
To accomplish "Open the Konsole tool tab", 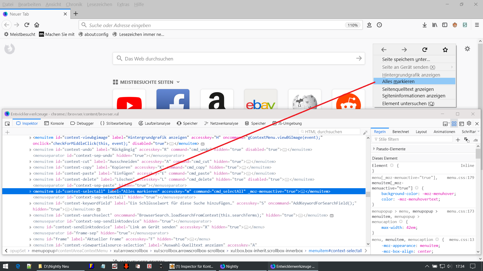I will click(54, 123).
